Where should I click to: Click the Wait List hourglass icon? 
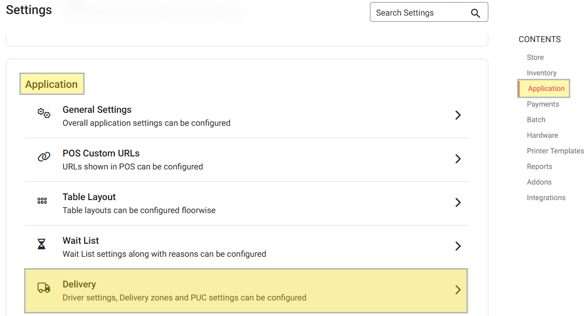[42, 244]
